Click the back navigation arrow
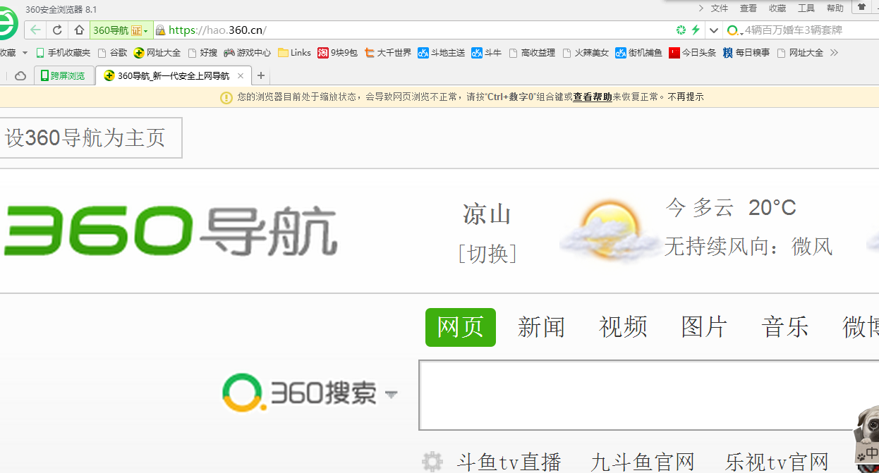879x473 pixels. [35, 30]
